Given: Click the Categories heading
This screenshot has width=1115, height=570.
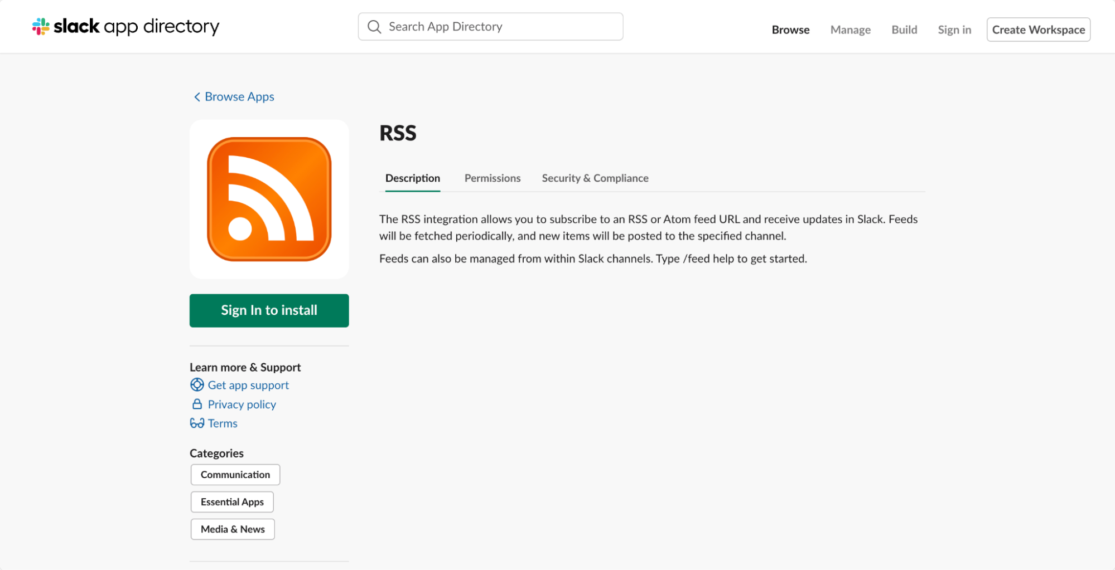Looking at the screenshot, I should 216,453.
